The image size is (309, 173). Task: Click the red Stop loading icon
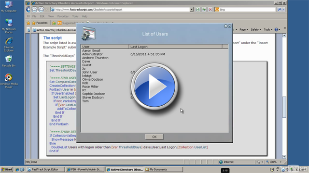click(x=211, y=10)
